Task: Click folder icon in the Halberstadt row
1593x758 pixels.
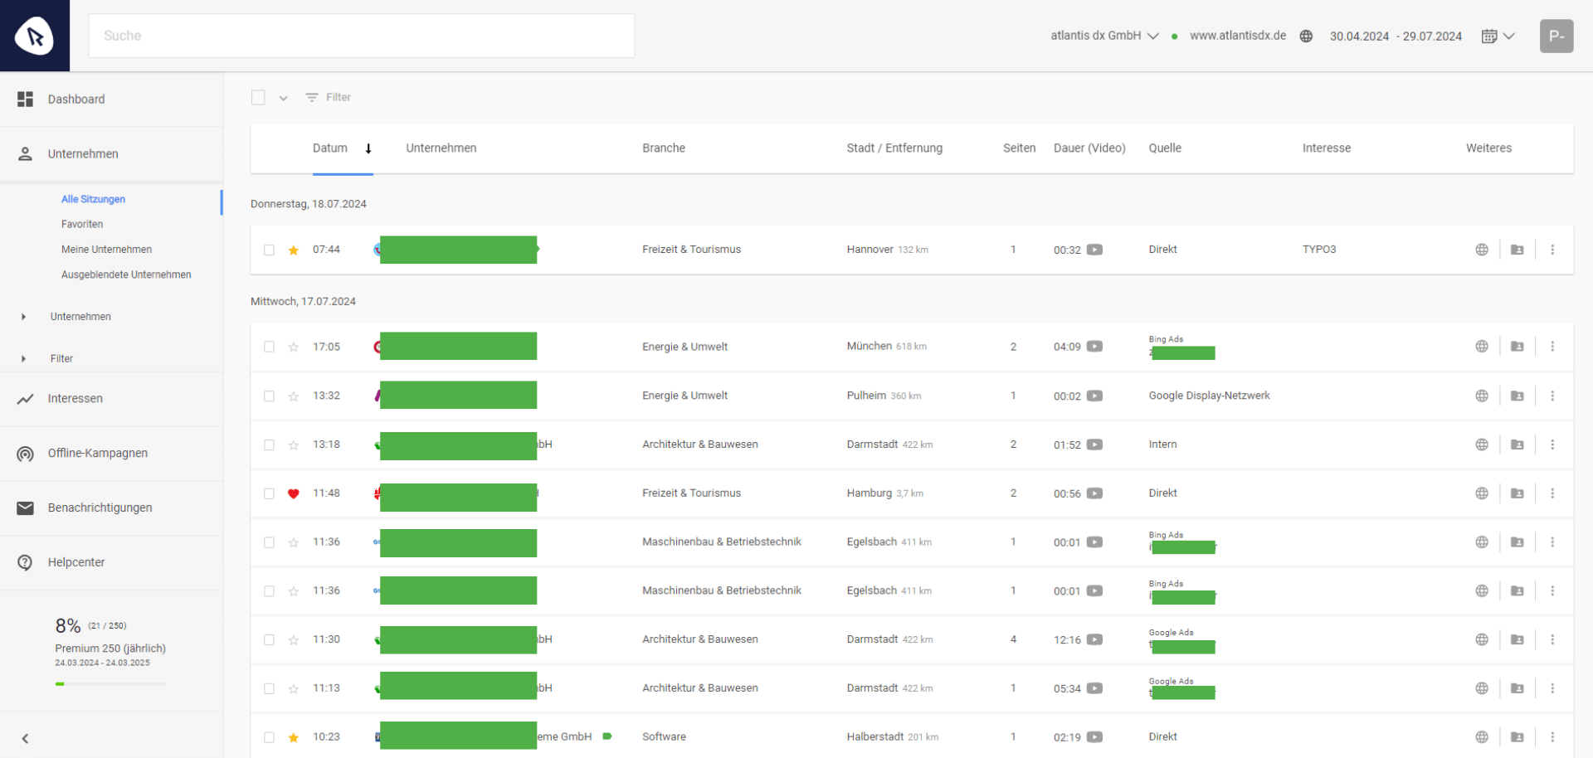Action: pos(1517,737)
